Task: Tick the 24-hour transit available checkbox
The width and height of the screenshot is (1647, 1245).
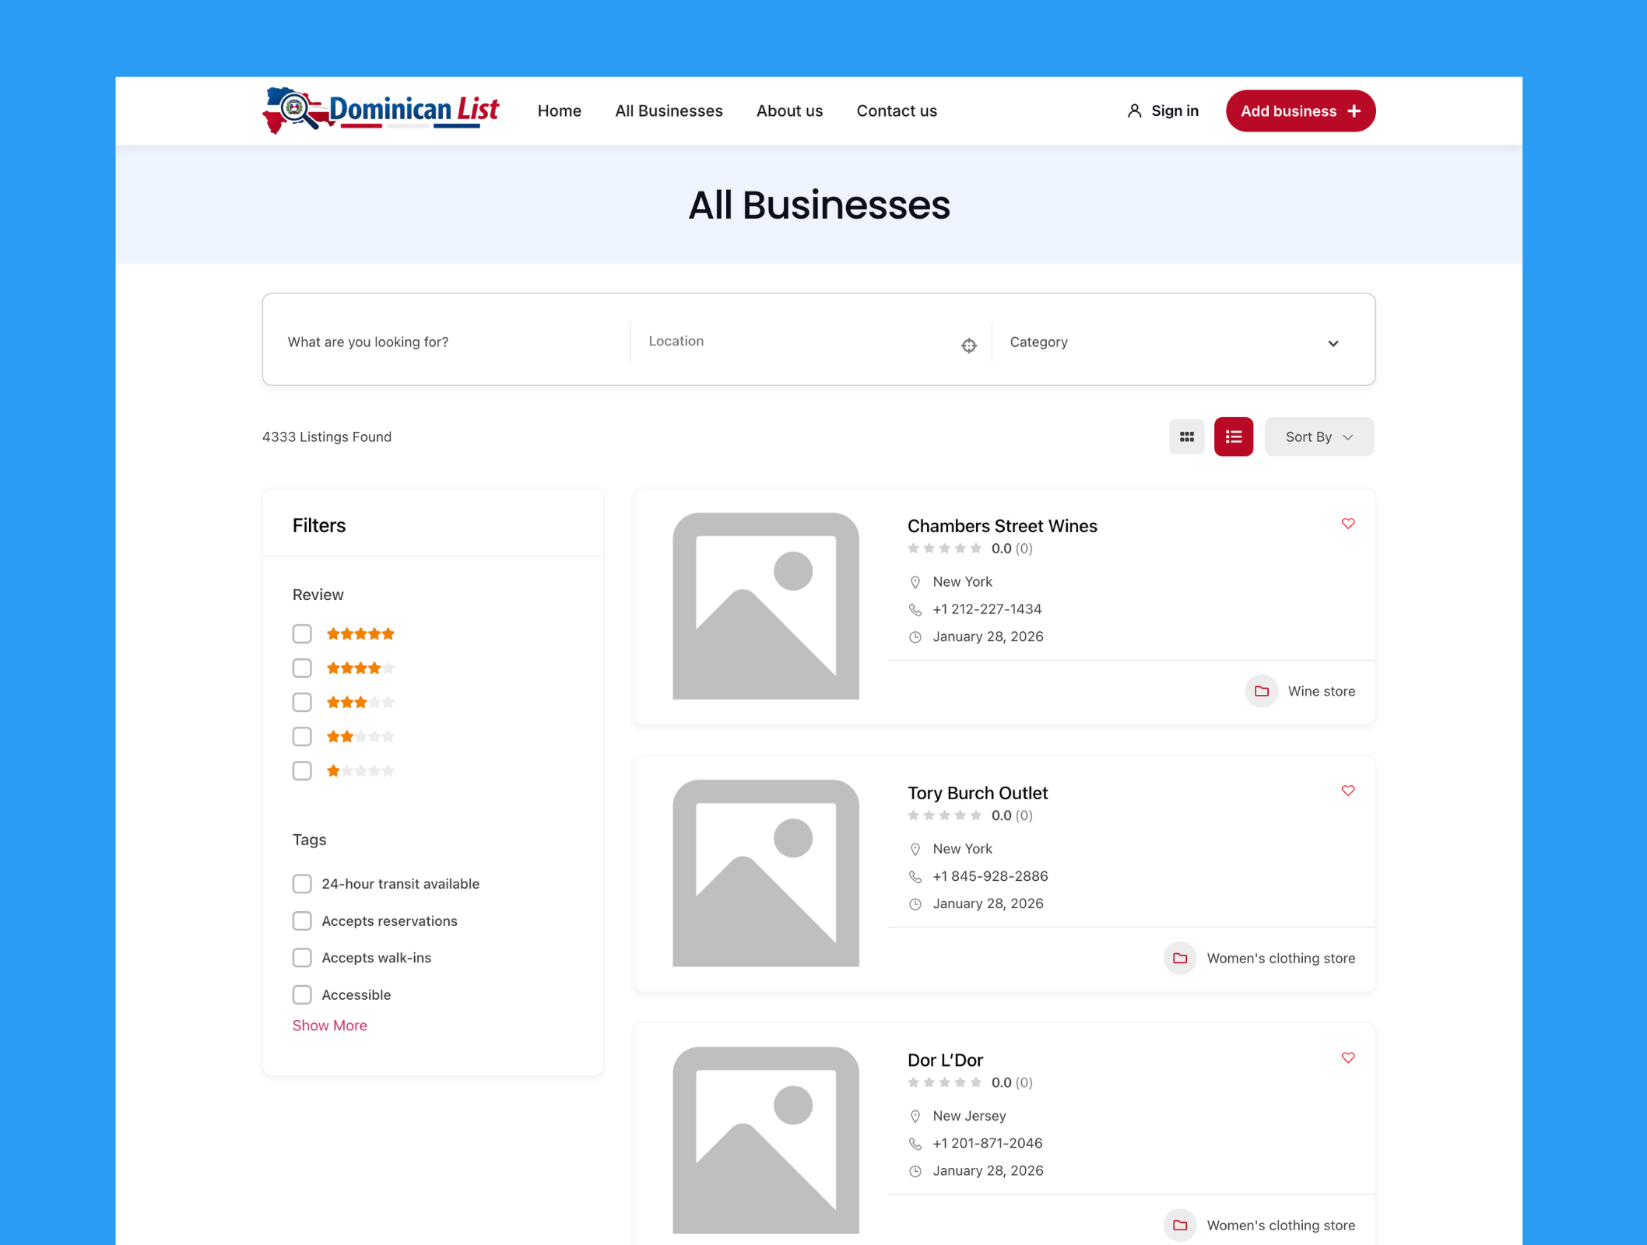Action: pos(302,884)
